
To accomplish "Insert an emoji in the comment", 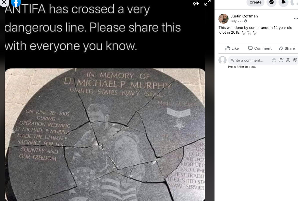I will tap(274, 60).
